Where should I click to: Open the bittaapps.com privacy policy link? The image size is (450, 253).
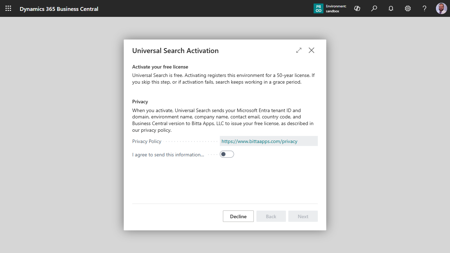(259, 141)
